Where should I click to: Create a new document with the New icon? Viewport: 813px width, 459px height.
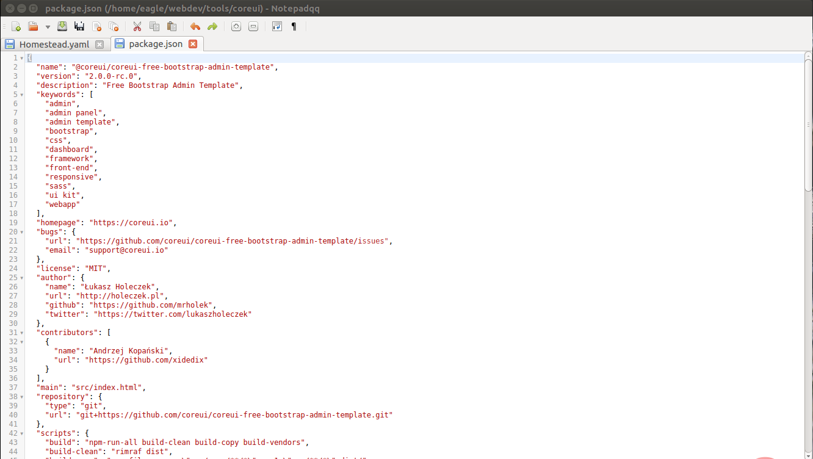16,27
